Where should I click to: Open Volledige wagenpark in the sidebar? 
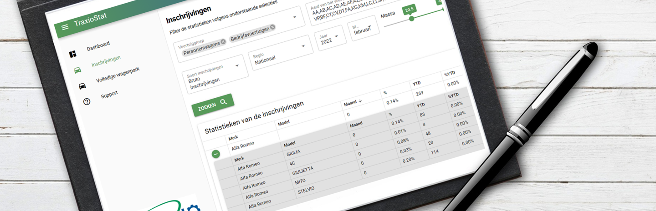(118, 75)
